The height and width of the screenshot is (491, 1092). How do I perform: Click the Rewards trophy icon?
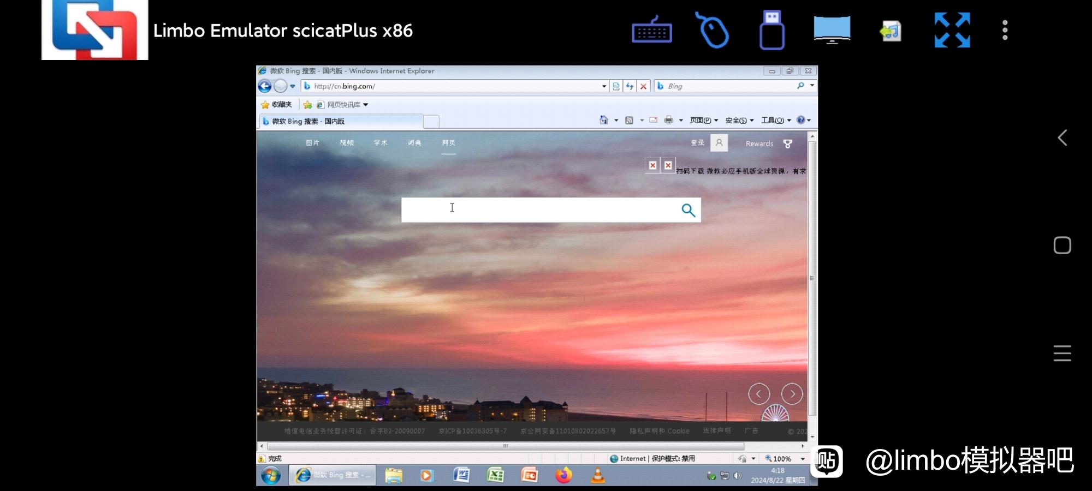point(787,143)
